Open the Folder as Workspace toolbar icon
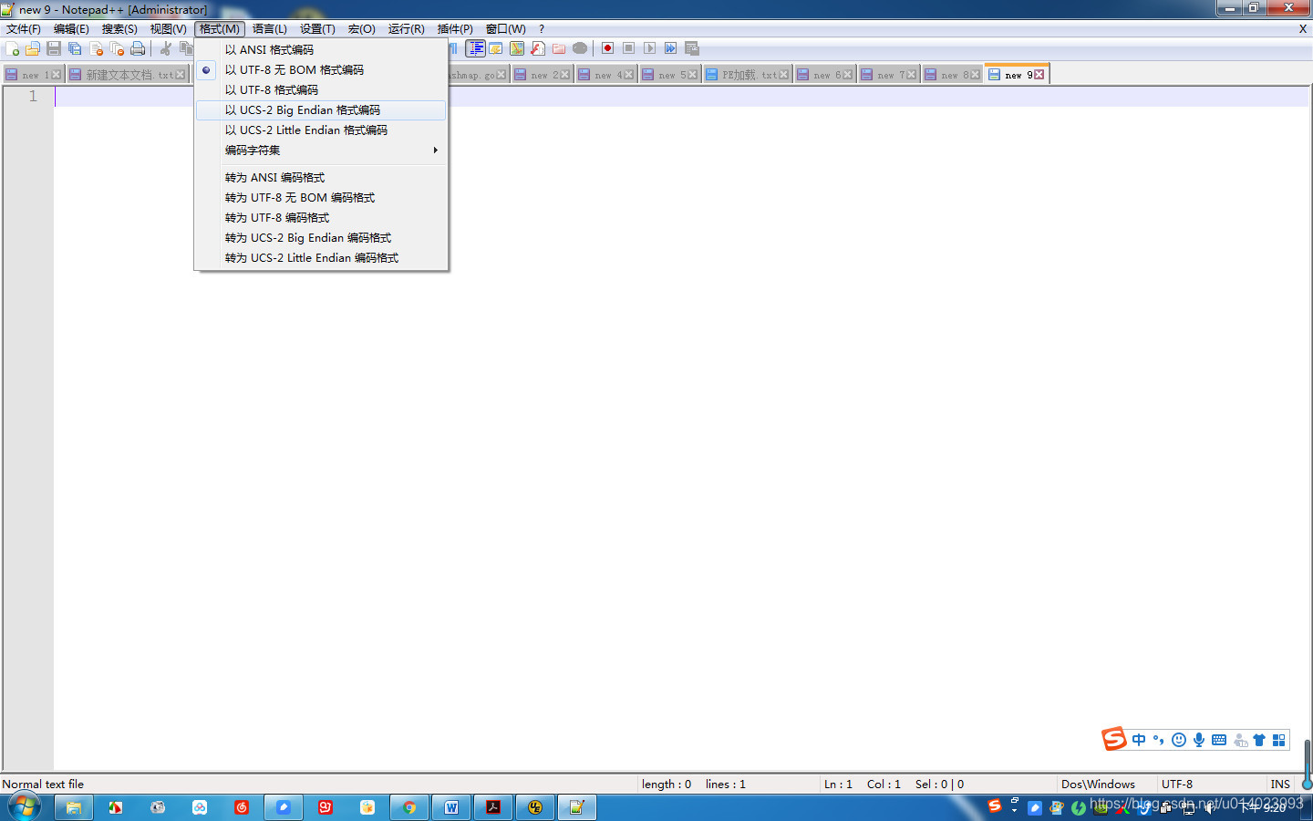The width and height of the screenshot is (1313, 821). click(559, 48)
